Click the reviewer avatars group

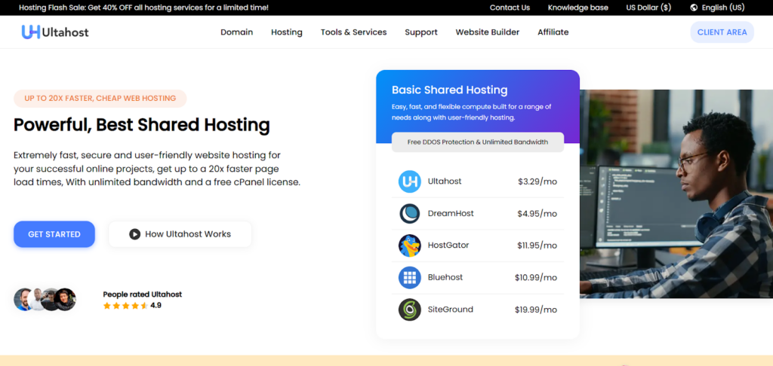click(x=45, y=300)
